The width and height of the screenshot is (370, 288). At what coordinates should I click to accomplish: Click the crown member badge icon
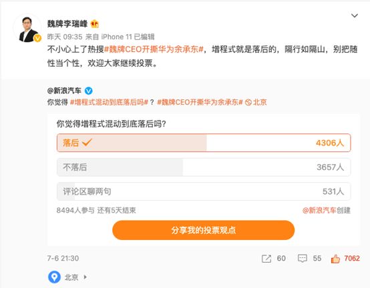pyautogui.click(x=95, y=24)
